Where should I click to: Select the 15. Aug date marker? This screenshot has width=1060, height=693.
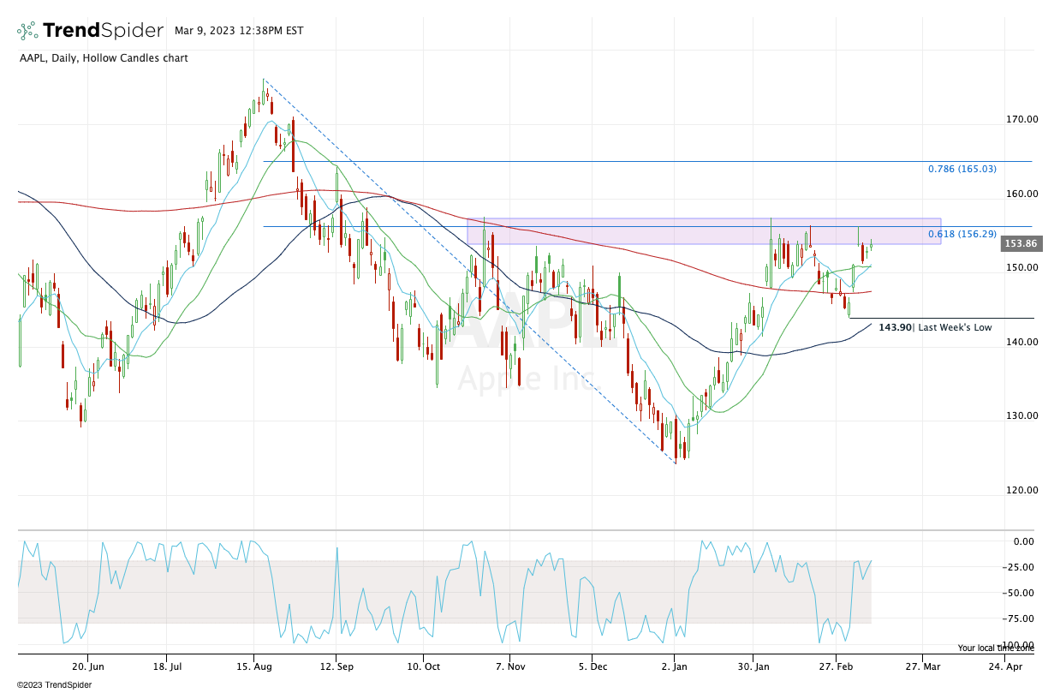tap(253, 666)
